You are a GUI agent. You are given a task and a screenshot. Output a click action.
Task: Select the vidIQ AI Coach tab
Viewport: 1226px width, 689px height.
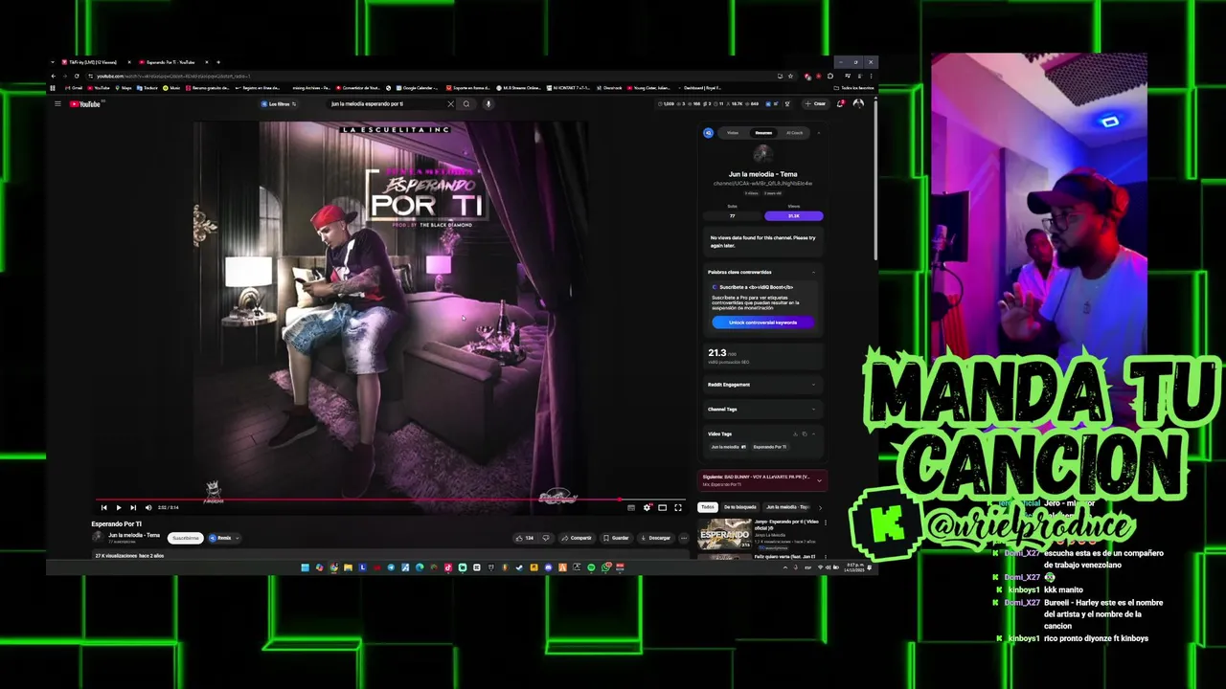coord(795,133)
